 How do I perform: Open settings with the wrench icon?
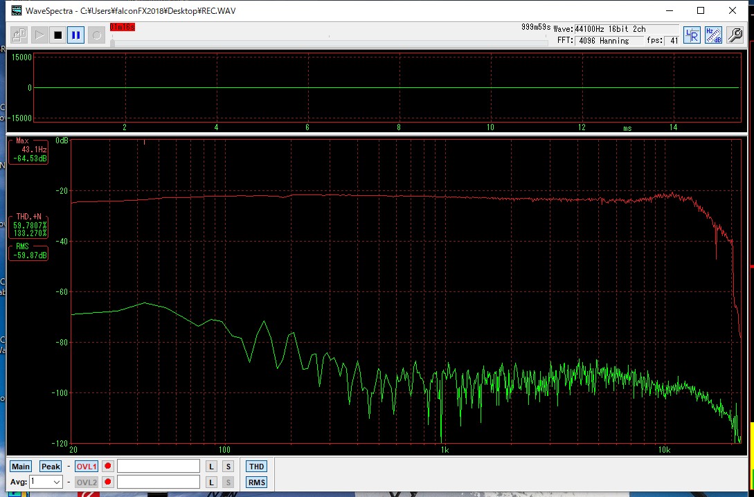click(735, 35)
